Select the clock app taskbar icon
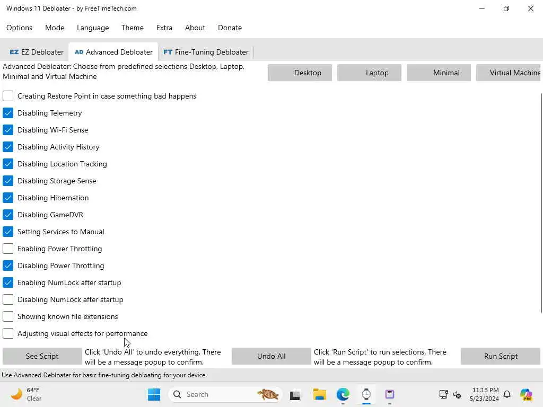Viewport: 543px width, 407px height. (x=366, y=394)
